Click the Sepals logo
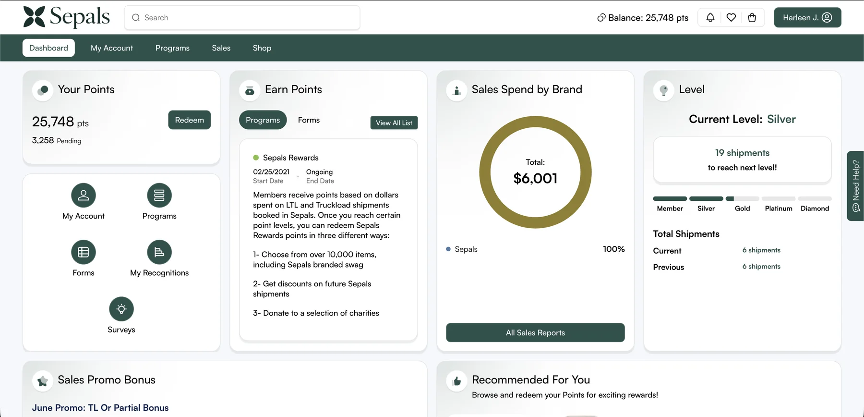 click(67, 17)
